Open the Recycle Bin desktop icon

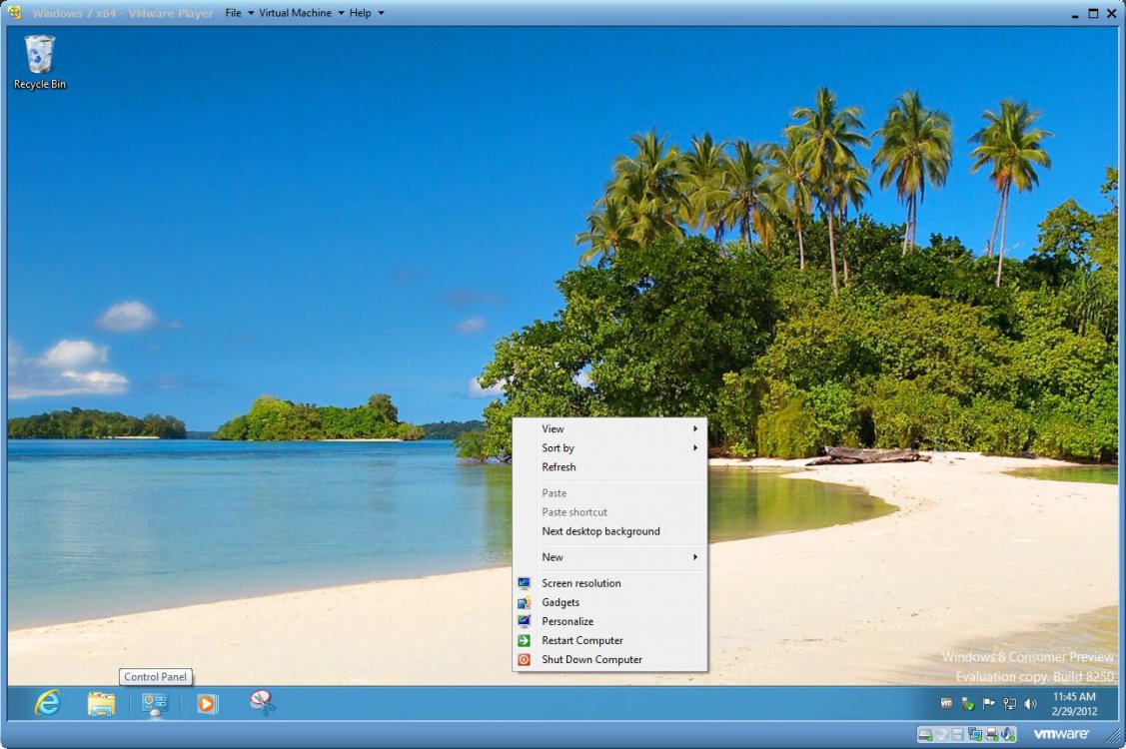pyautogui.click(x=40, y=62)
